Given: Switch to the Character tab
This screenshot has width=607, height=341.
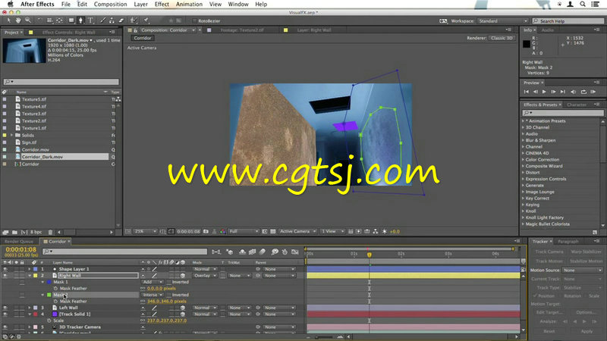Looking at the screenshot, I should pyautogui.click(x=577, y=105).
